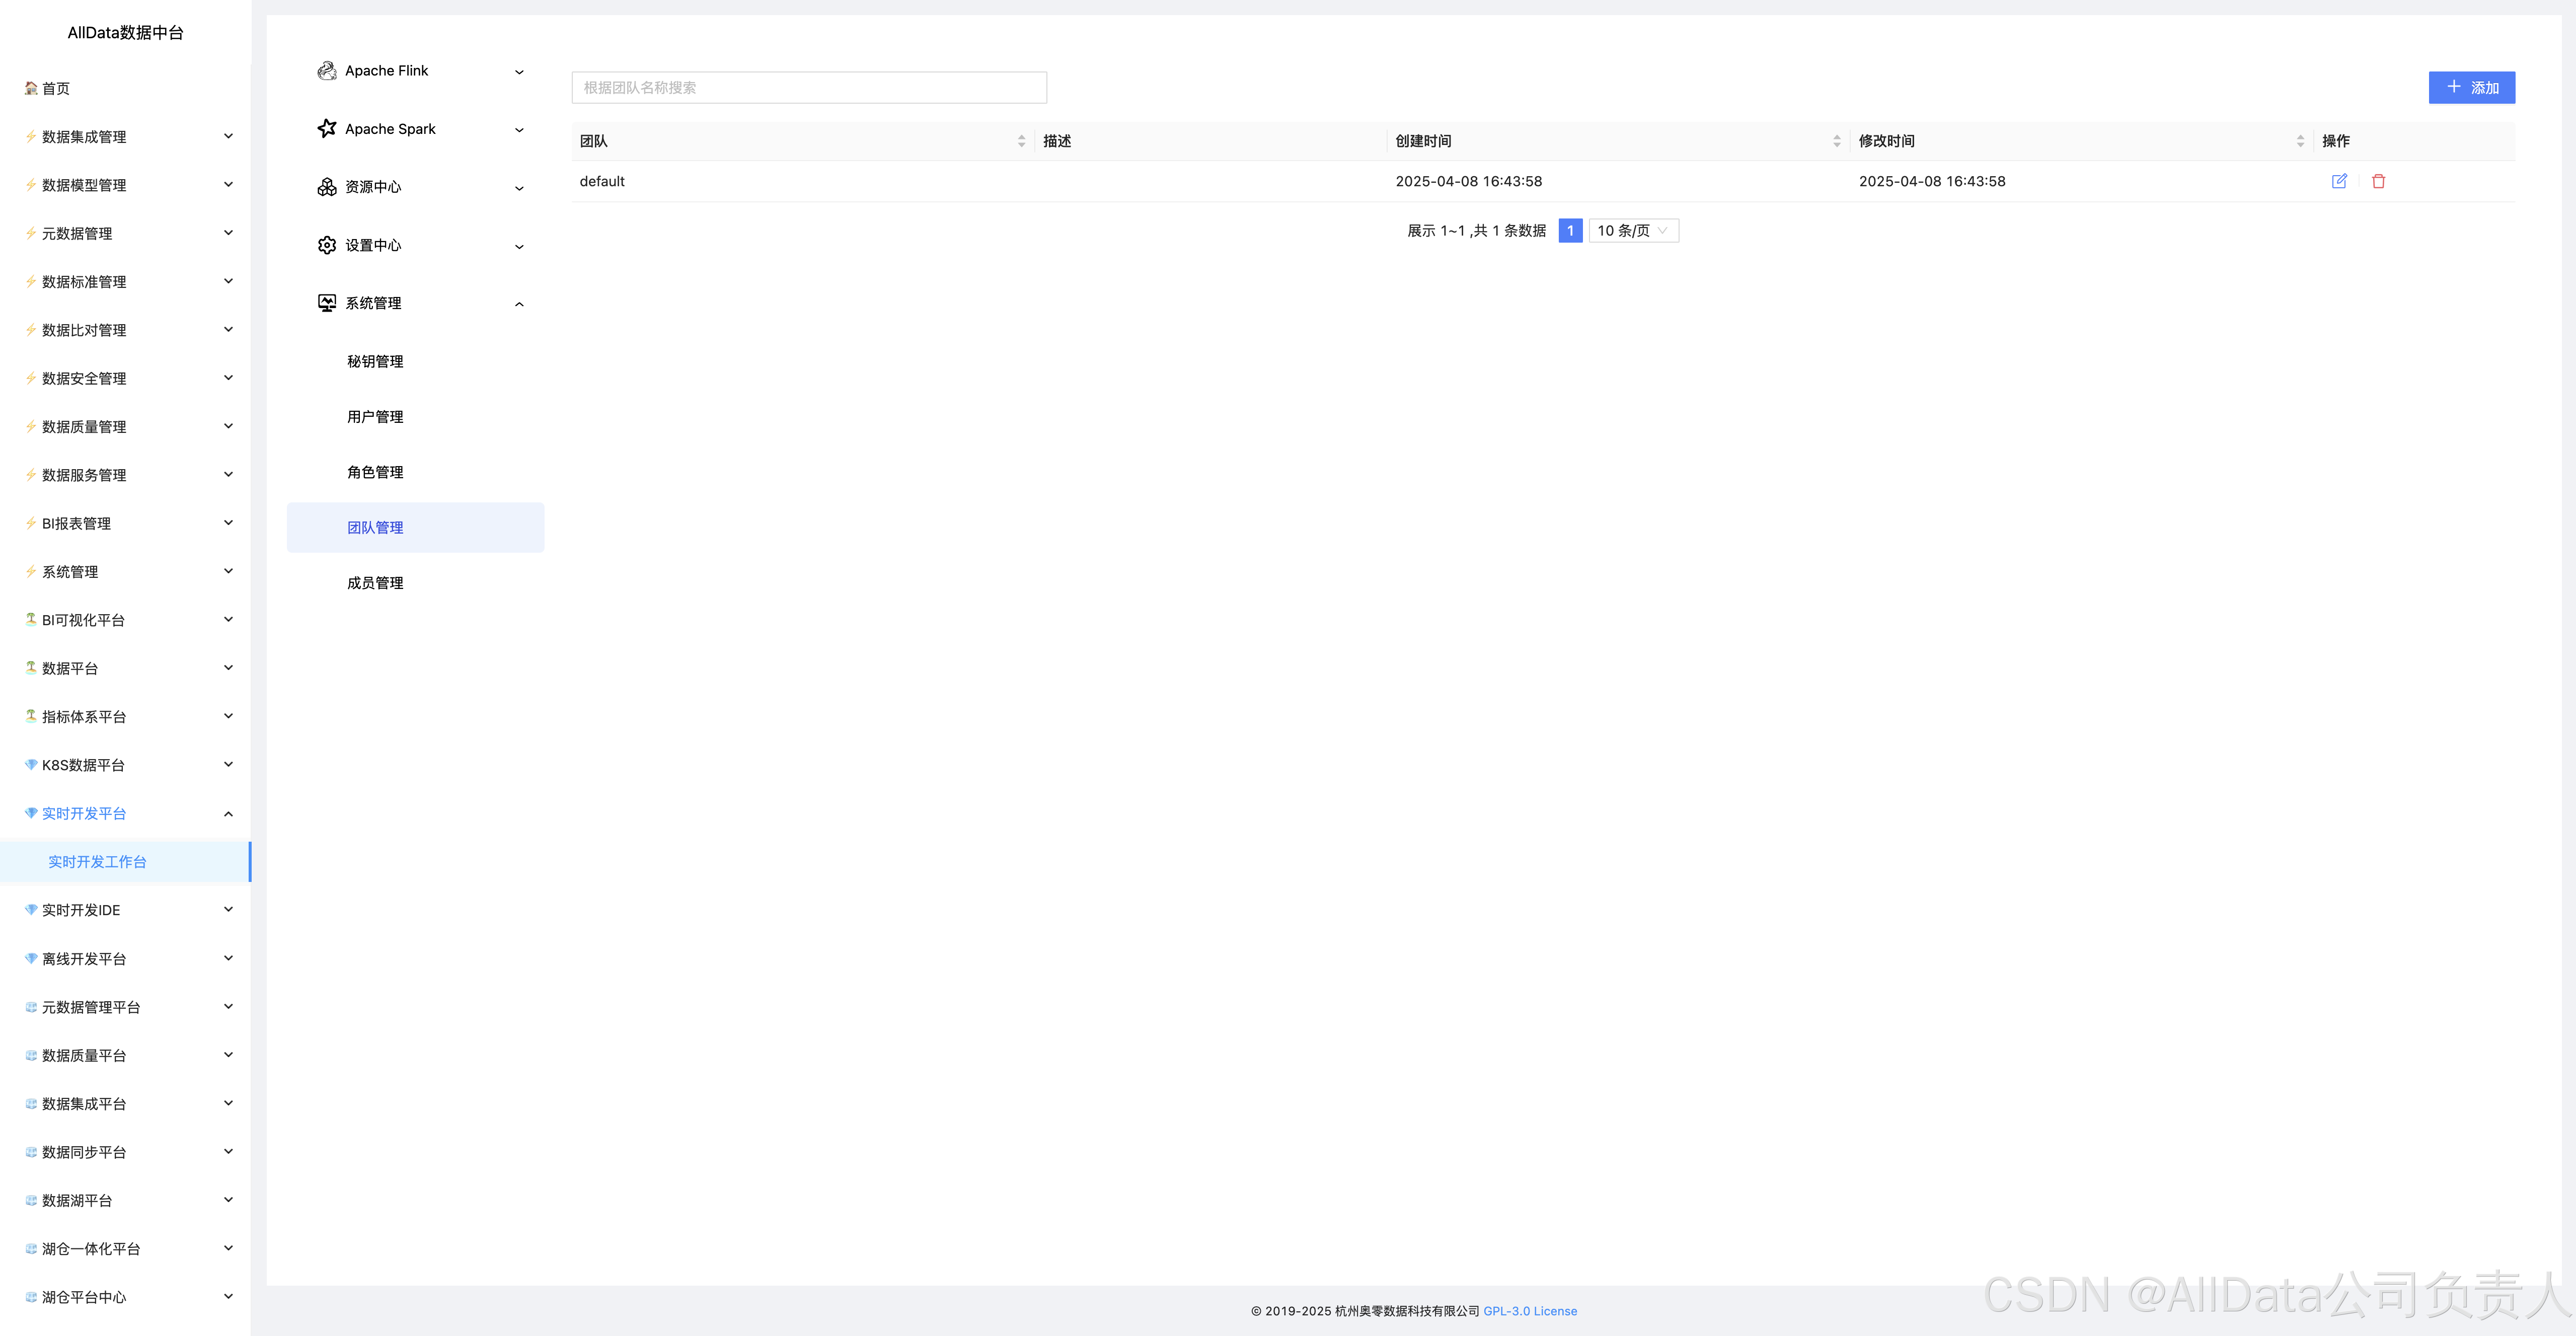Click the 资源中心 icon

point(327,187)
